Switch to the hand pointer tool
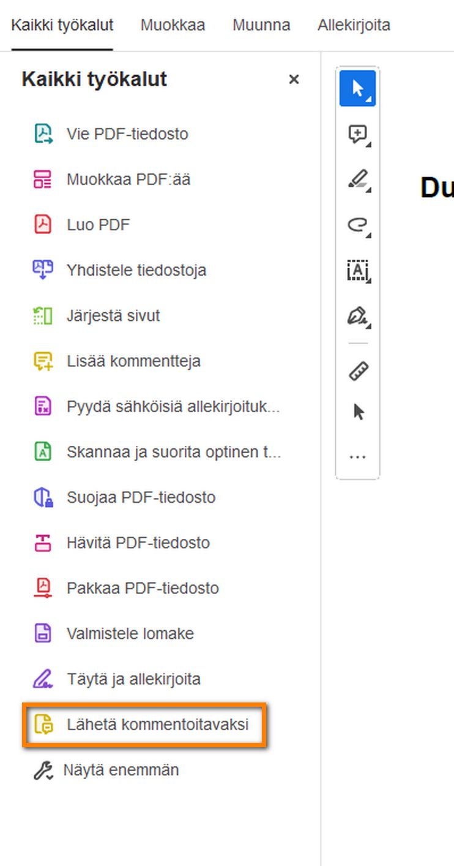Image resolution: width=454 pixels, height=866 pixels. pos(358,412)
